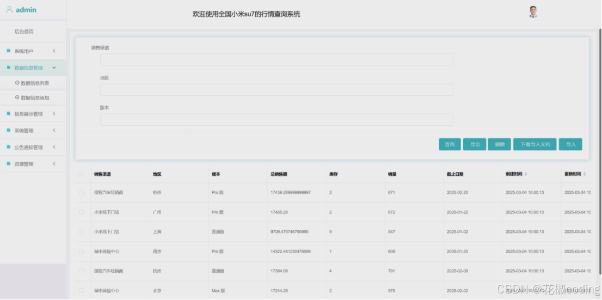Check the 授权汽车经销商 杭州 Pro版 row checkbox

[81, 192]
